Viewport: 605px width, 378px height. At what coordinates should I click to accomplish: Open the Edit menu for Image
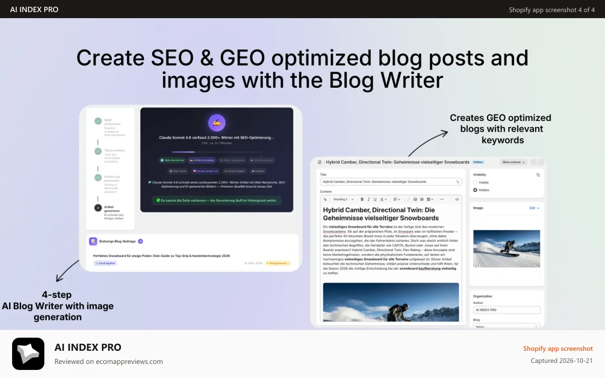[x=534, y=208]
